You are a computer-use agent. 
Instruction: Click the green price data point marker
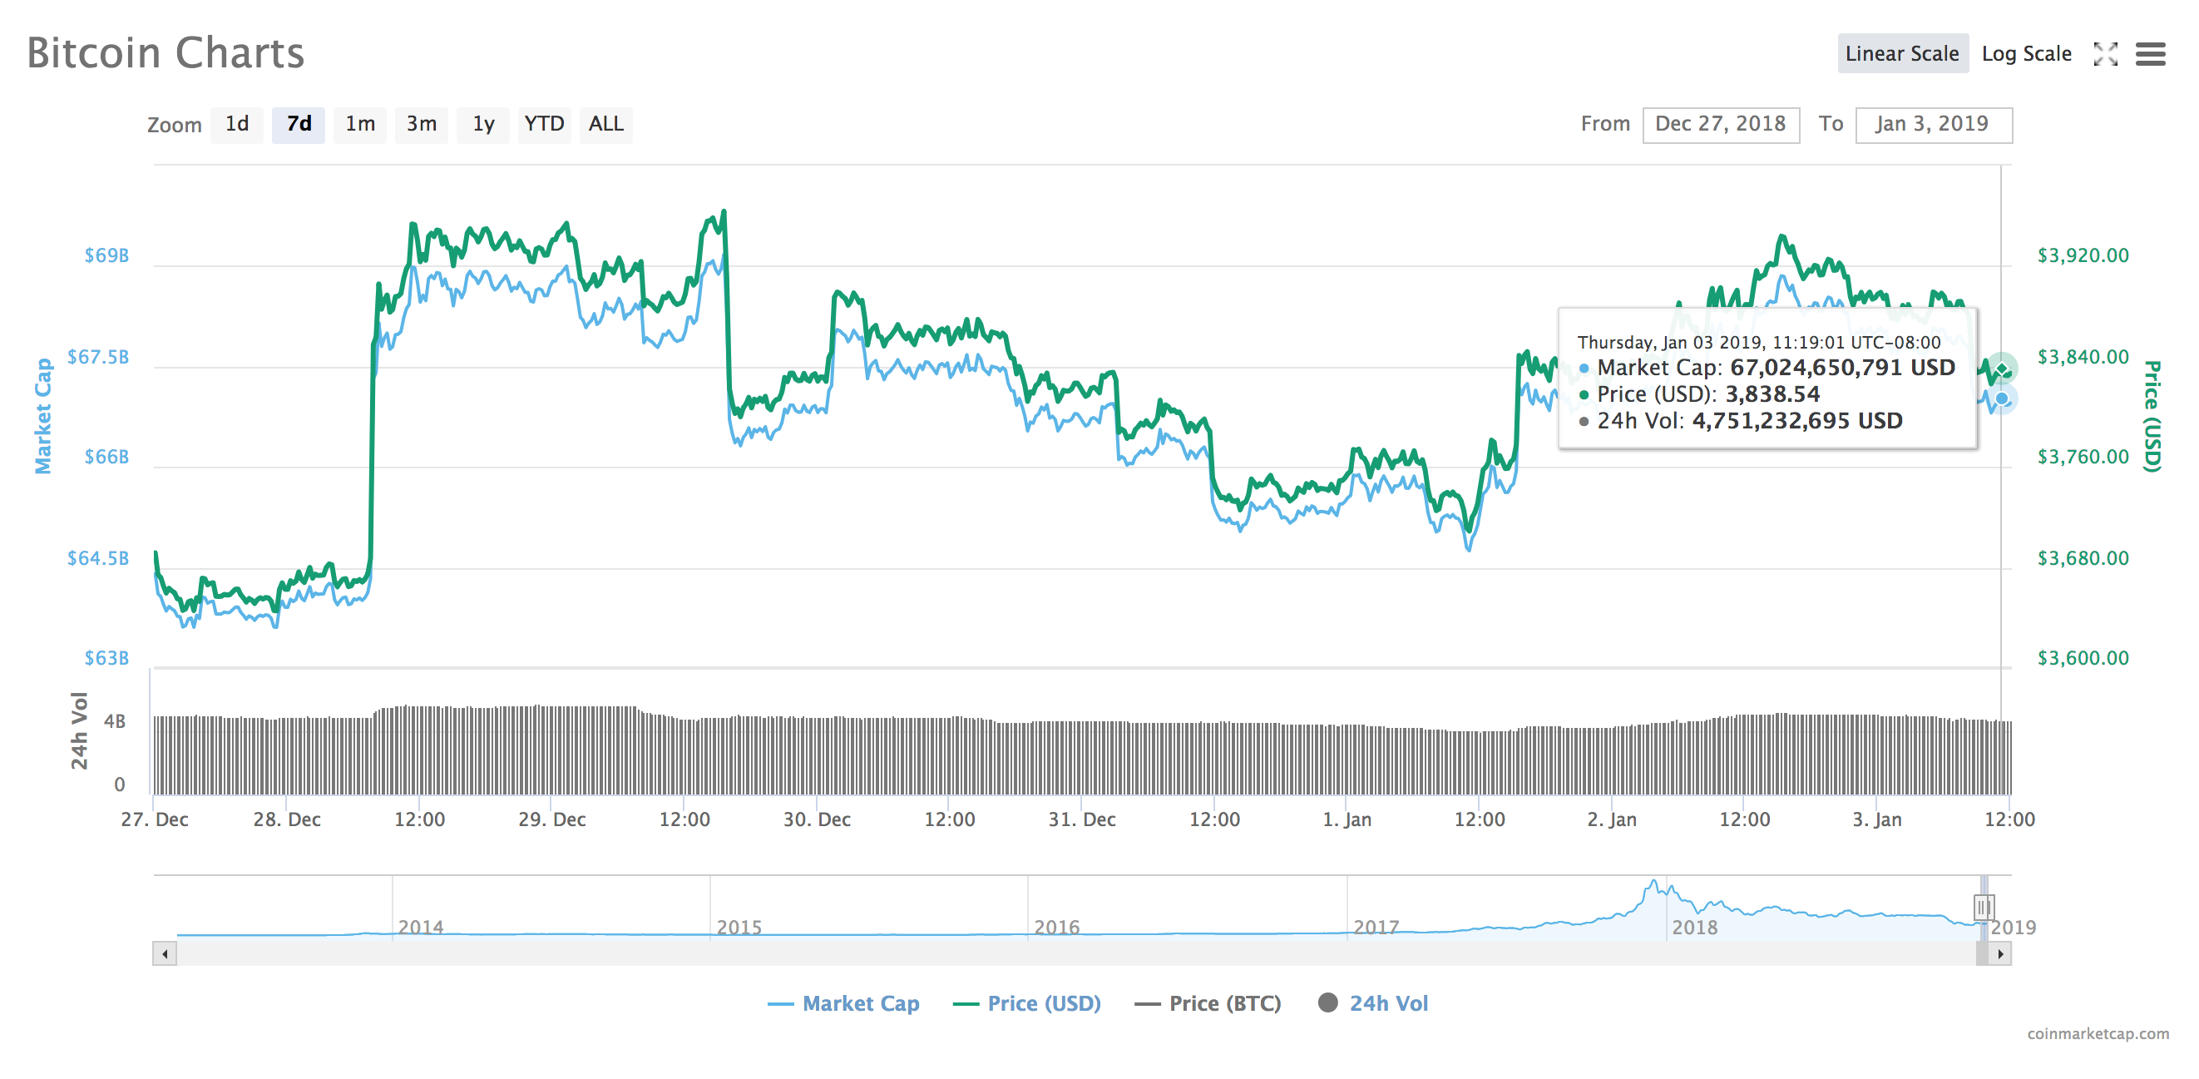2001,369
